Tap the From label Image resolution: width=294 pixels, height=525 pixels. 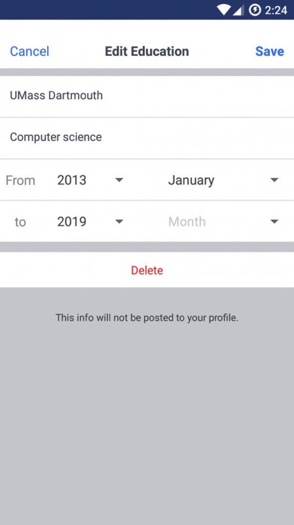point(20,180)
